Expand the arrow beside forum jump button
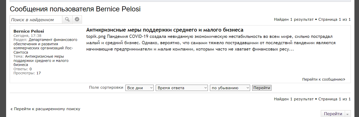Screen dimensions: 359x117 [348, 114]
